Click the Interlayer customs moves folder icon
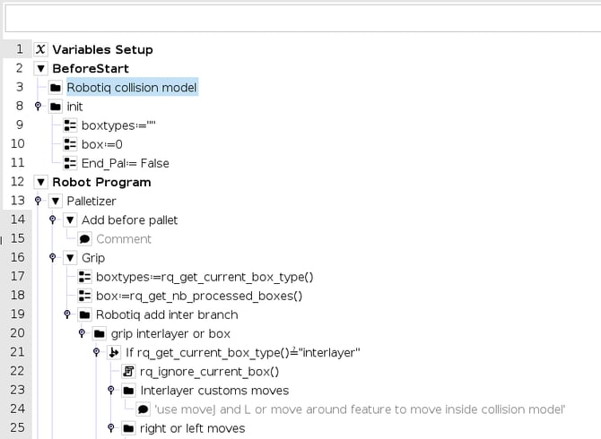The height and width of the screenshot is (439, 601). pos(128,391)
